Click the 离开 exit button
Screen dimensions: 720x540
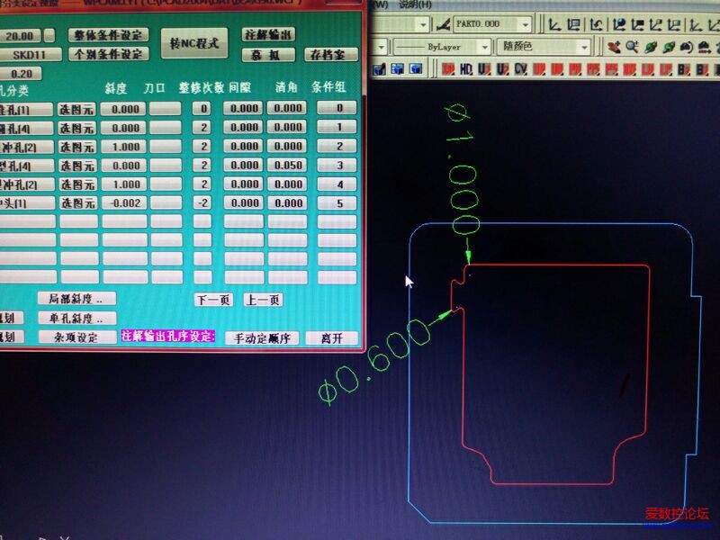[332, 338]
